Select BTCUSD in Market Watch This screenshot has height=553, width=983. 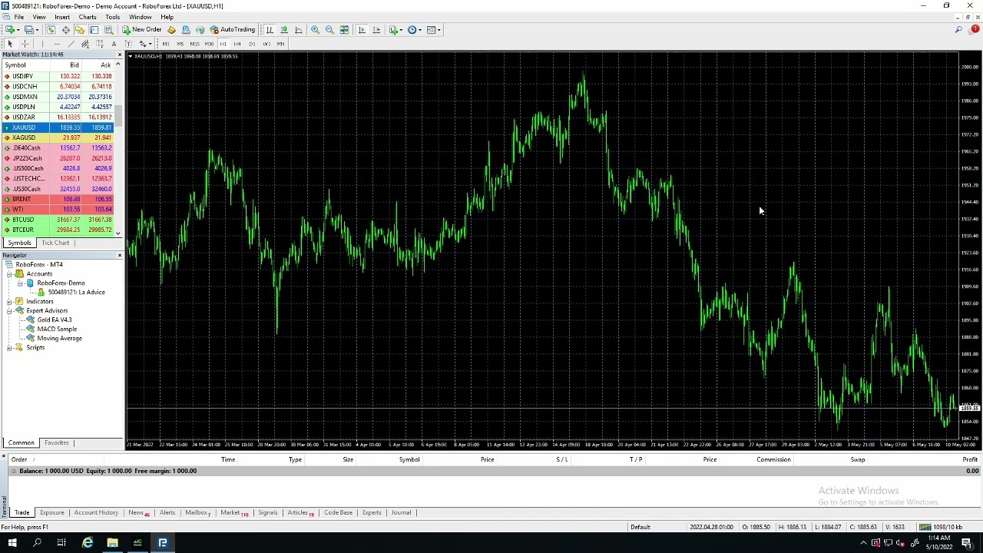click(x=58, y=220)
